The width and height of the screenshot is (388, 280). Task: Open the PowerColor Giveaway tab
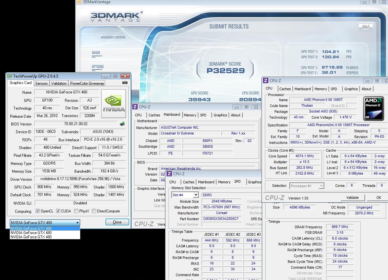pos(87,83)
